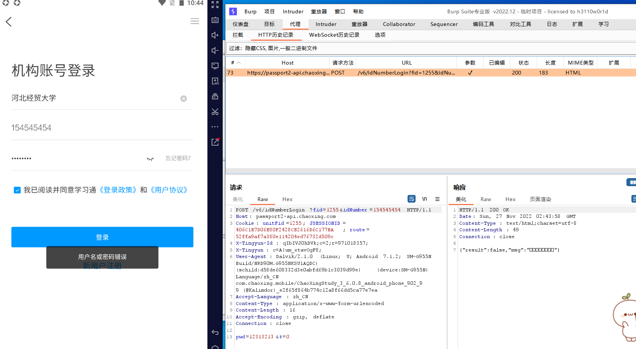This screenshot has height=349, width=636.
Task: Select the WebSocket历史记录 sub-tab
Action: coord(334,35)
